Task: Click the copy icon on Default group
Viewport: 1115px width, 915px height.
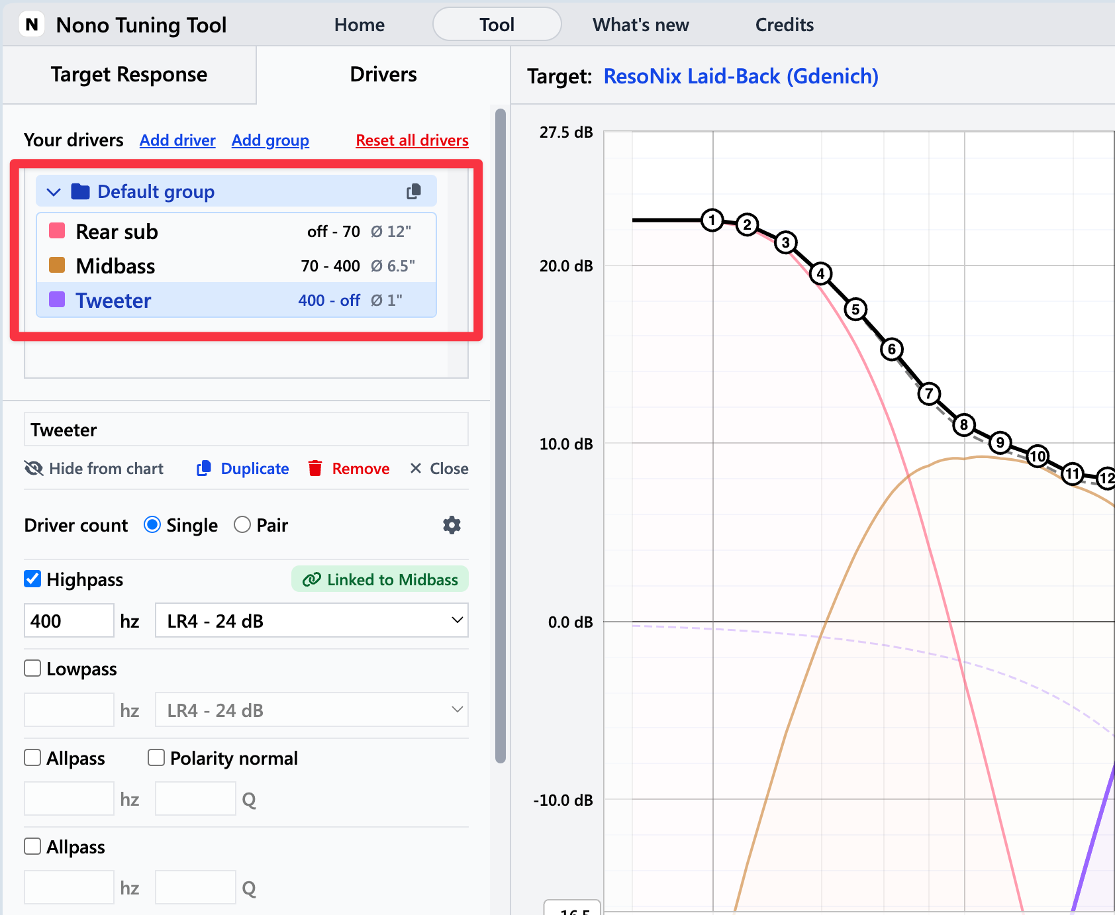Action: [x=414, y=191]
